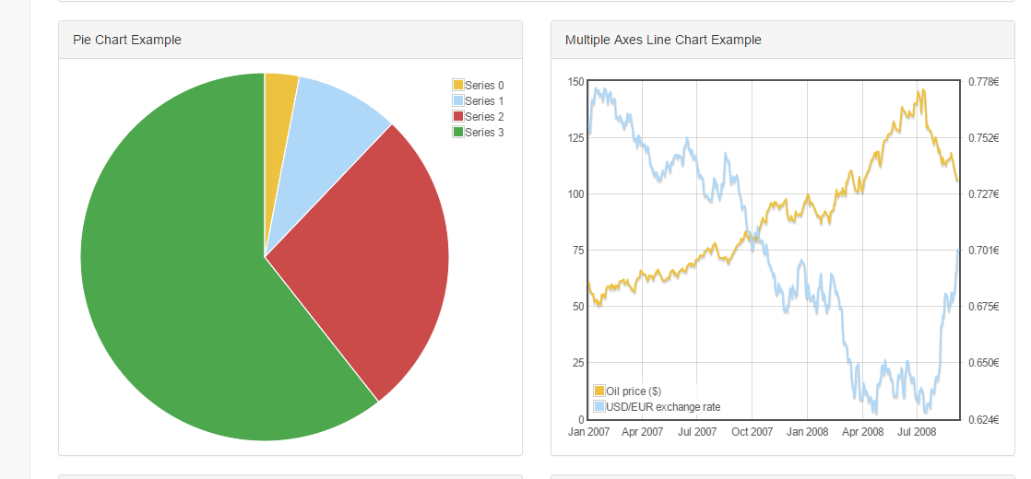Click the '25' left axis value
Image resolution: width=1031 pixels, height=479 pixels.
pyautogui.click(x=578, y=363)
